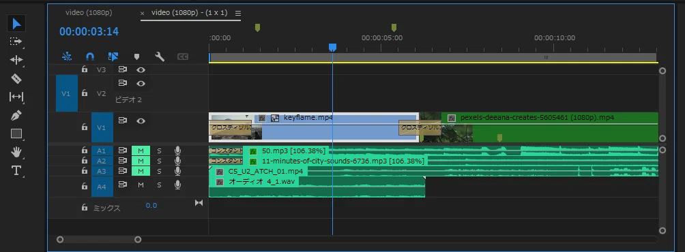685x252 pixels.
Task: Click the horizontal zoom scrollbar handle
Action: click(99, 239)
